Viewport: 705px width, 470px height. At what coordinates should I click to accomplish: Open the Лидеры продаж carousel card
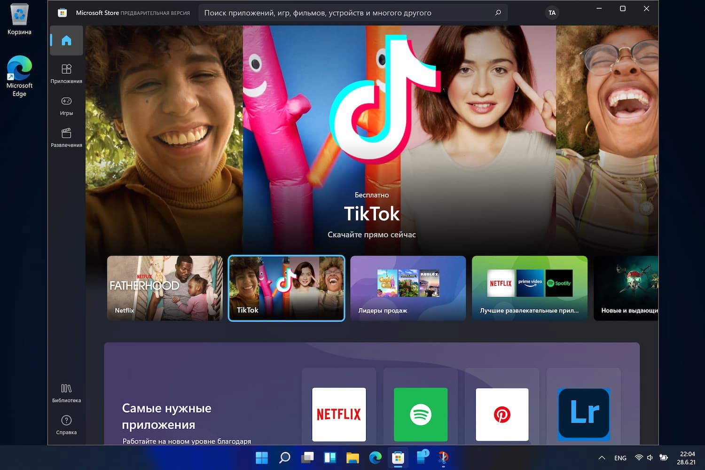point(408,288)
